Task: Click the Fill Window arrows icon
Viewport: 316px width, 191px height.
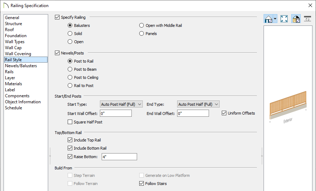Action: pos(284,19)
